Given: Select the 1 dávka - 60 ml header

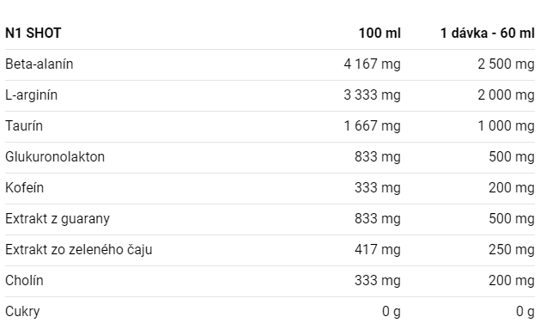Looking at the screenshot, I should 488,34.
